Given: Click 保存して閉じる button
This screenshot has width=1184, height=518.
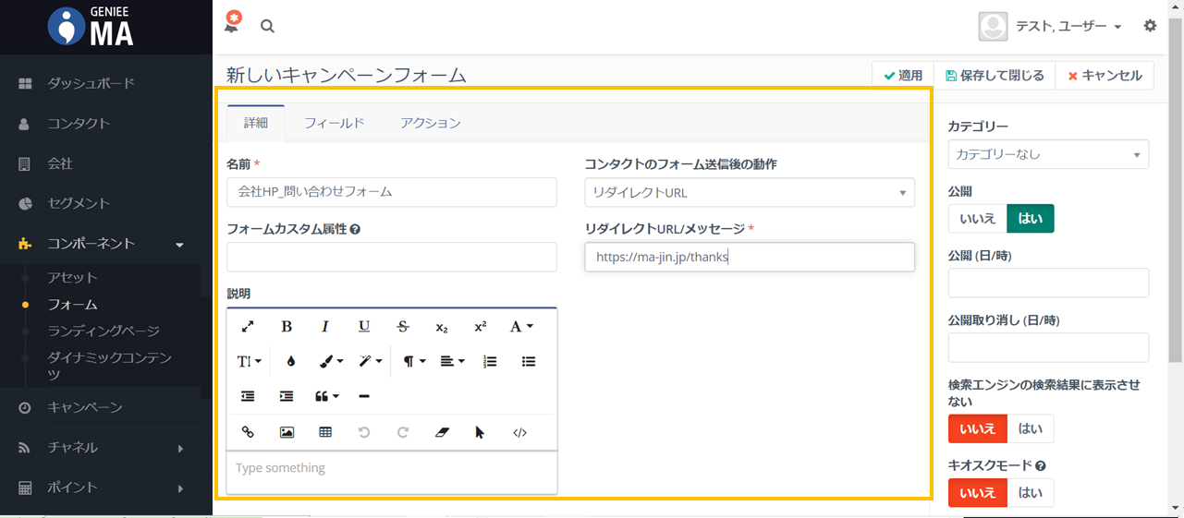Looking at the screenshot, I should [x=995, y=76].
